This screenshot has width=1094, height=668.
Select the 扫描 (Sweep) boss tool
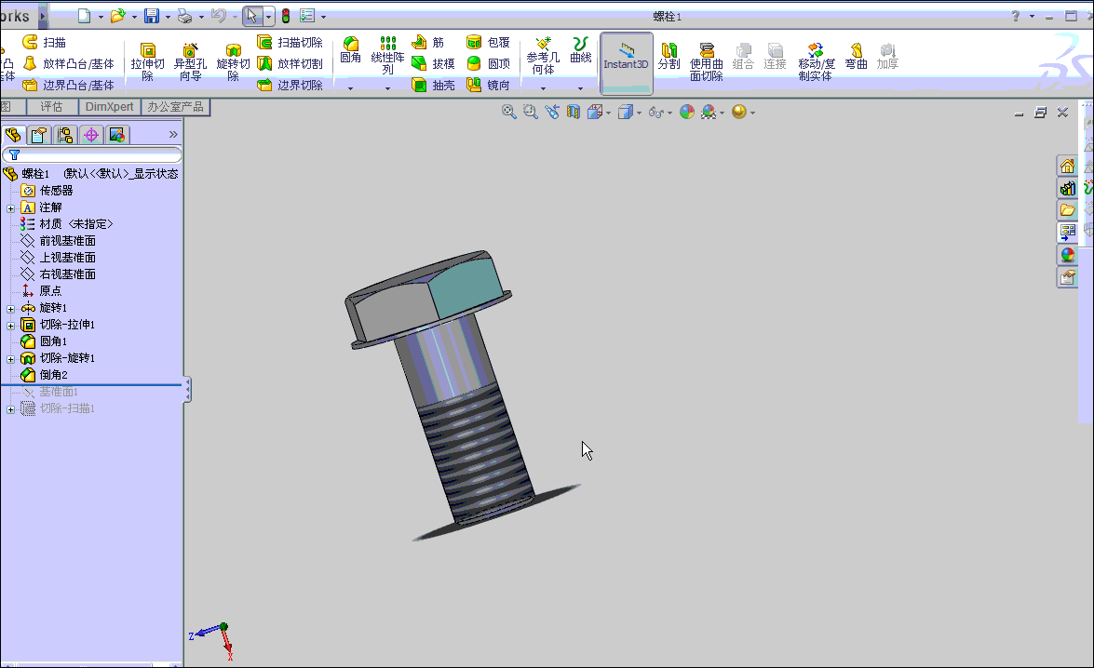tap(44, 43)
